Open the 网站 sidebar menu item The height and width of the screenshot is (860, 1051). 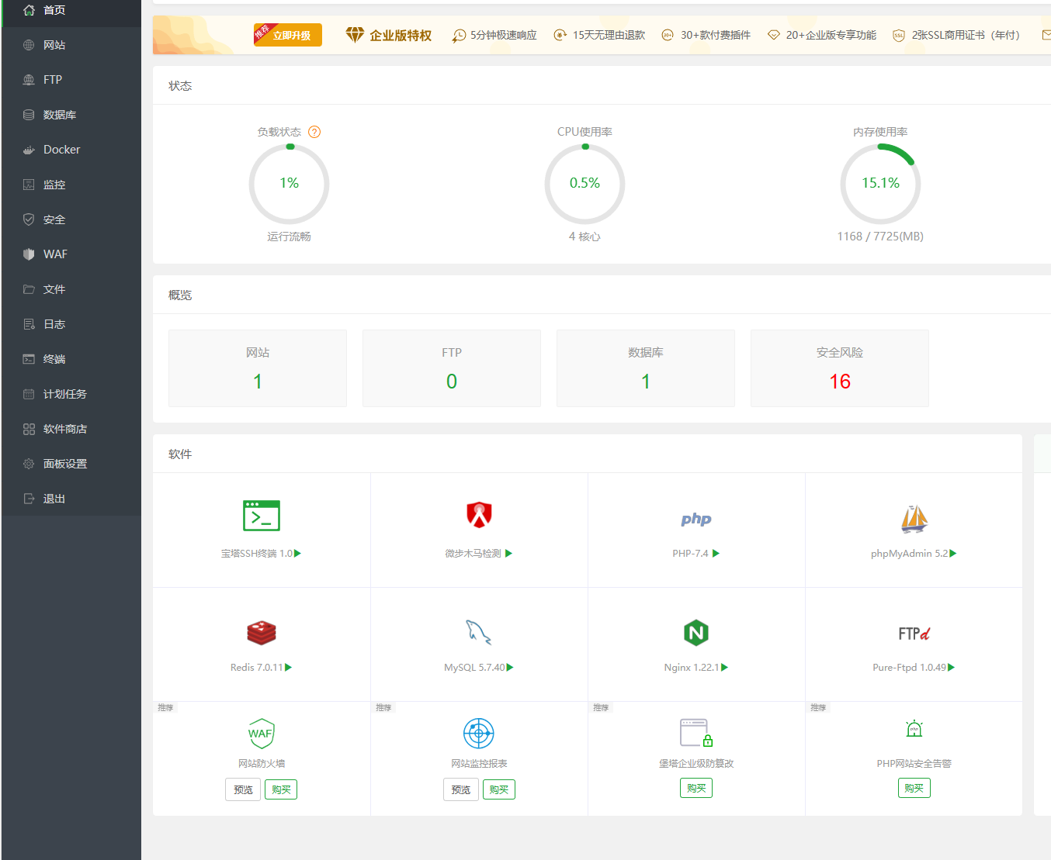[71, 45]
